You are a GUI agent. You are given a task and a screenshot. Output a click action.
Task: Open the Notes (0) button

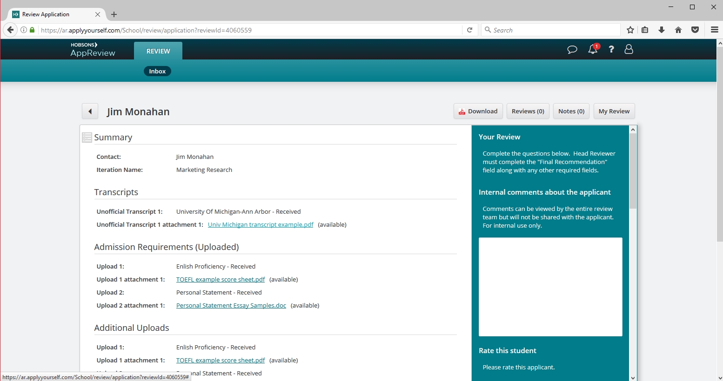571,112
